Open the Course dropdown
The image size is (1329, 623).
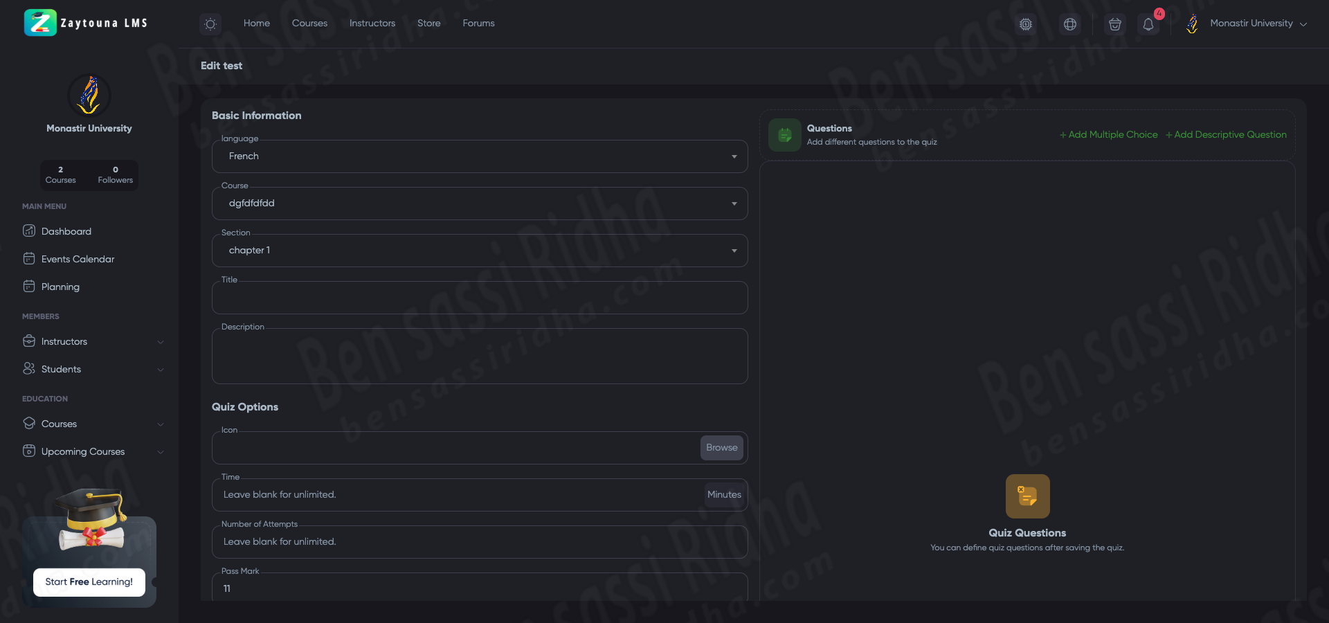[479, 204]
